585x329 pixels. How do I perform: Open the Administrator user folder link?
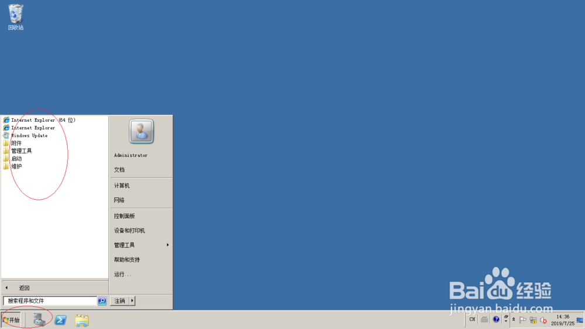point(130,155)
